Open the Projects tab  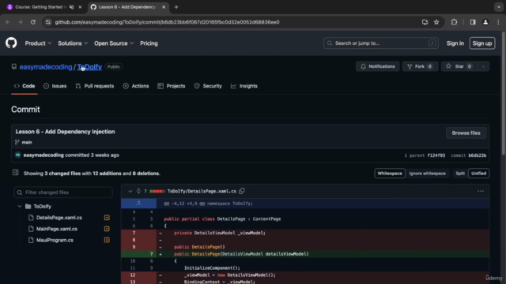click(172, 86)
